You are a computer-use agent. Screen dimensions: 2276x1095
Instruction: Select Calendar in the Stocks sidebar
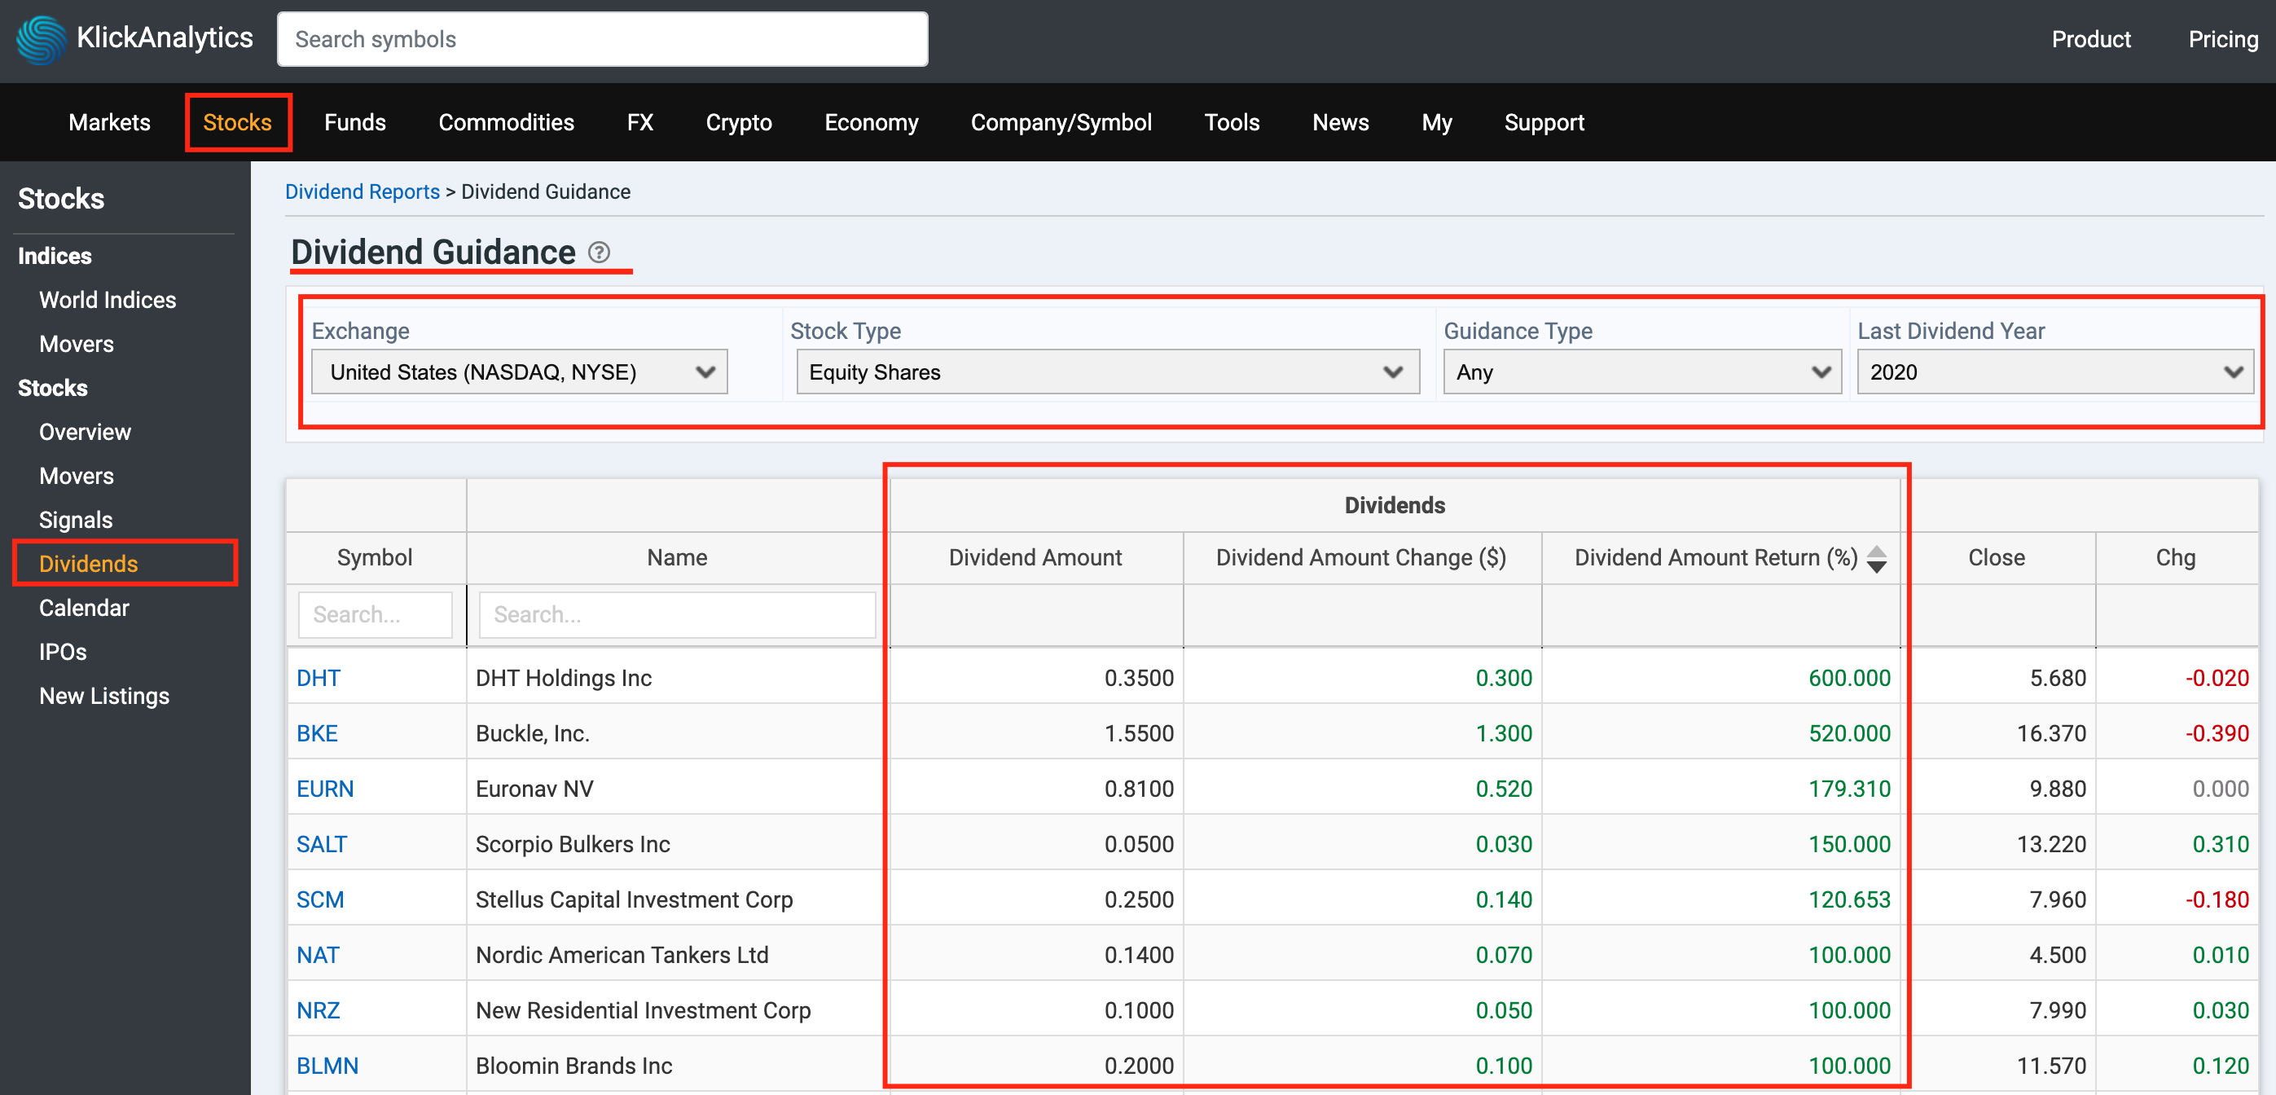tap(84, 608)
